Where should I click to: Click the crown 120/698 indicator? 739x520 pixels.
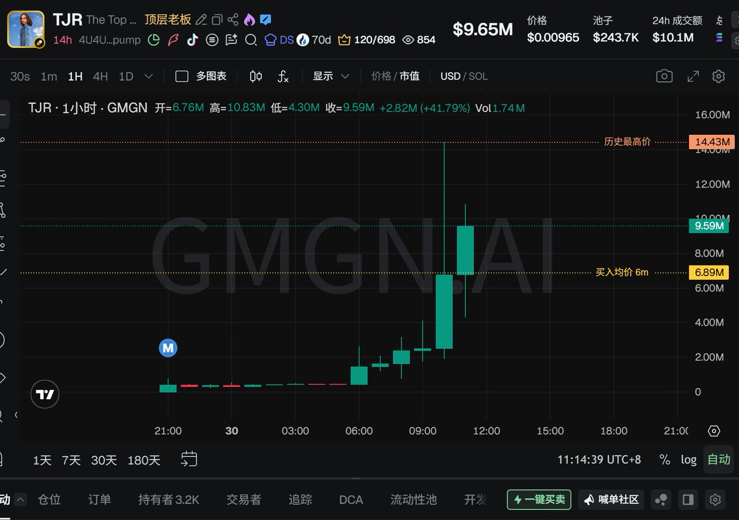(x=366, y=40)
